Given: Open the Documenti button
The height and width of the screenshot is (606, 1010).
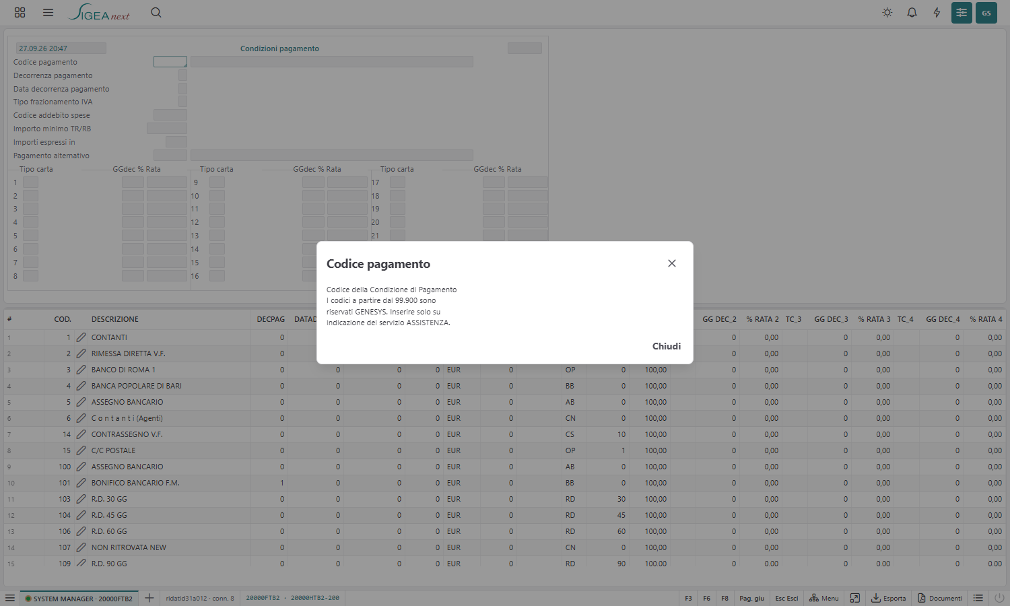Looking at the screenshot, I should click(x=940, y=598).
